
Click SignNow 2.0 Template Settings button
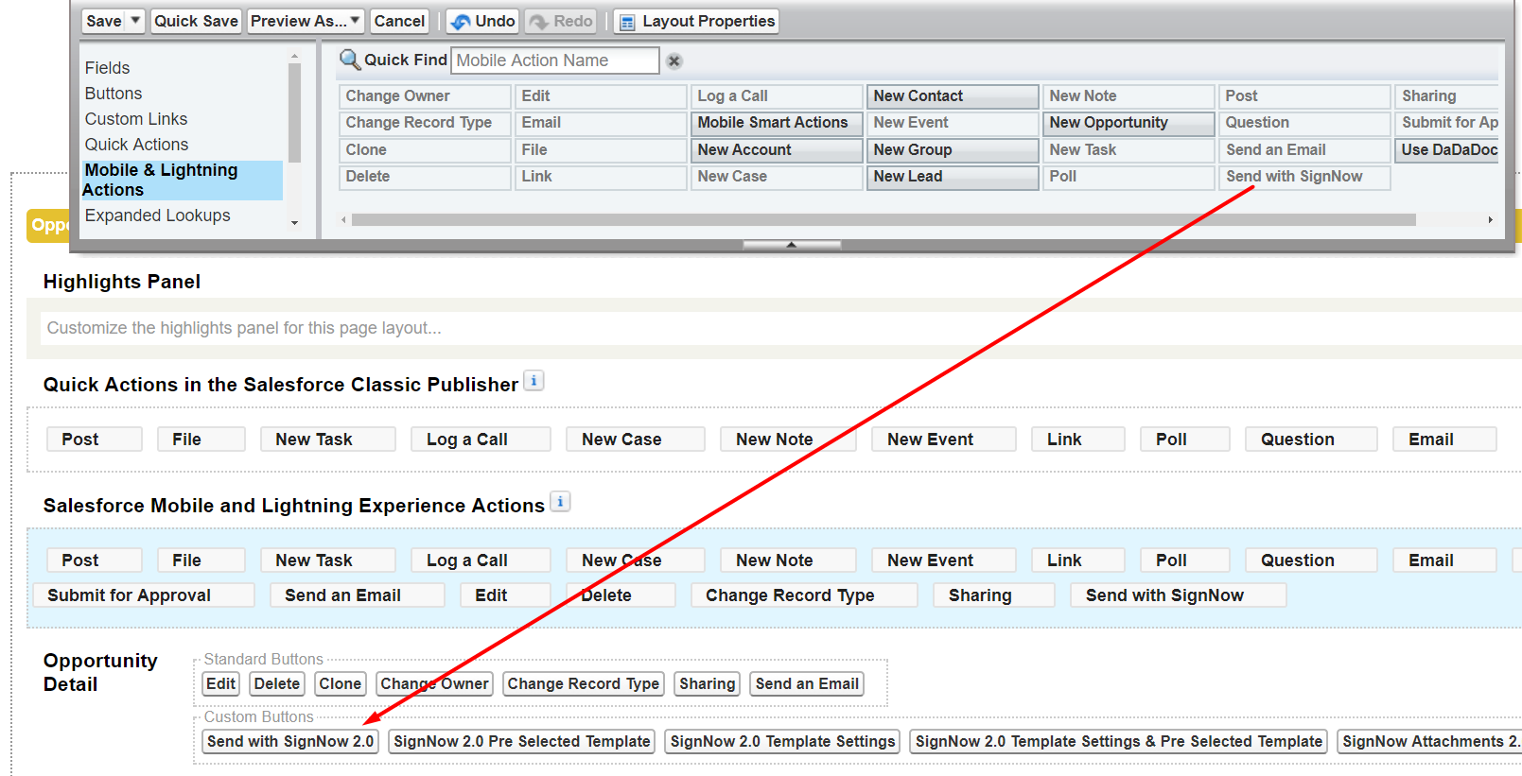click(783, 742)
